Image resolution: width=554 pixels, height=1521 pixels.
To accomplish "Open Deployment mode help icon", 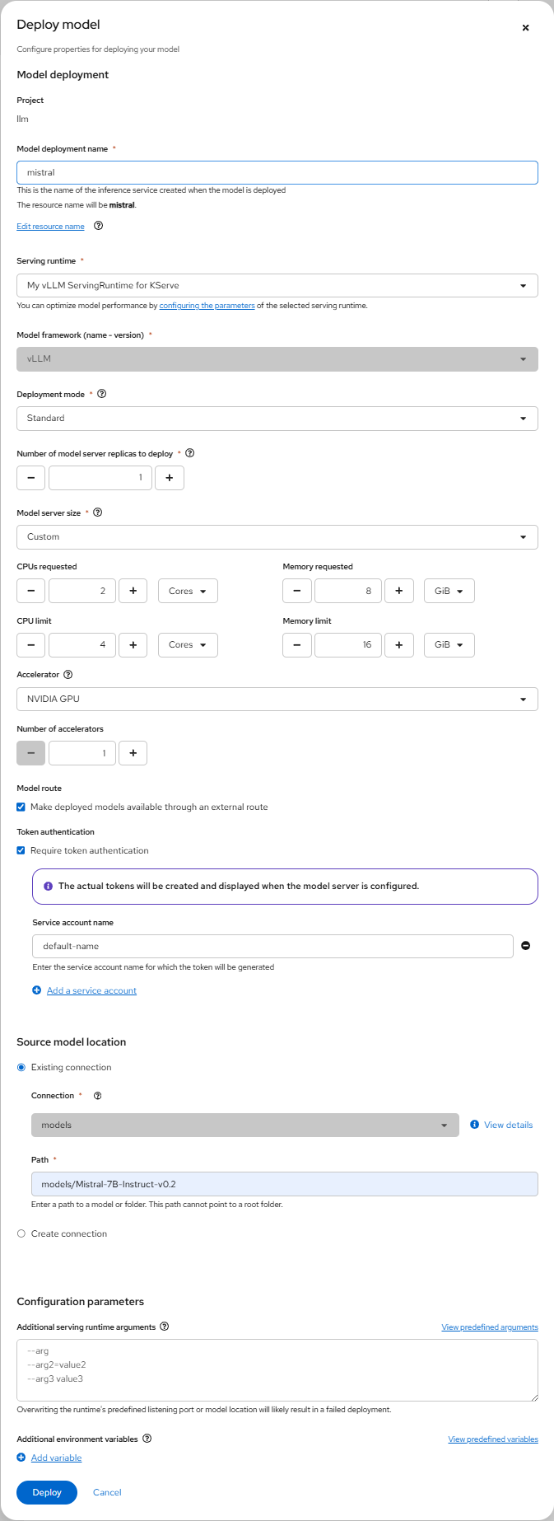I will 102,394.
